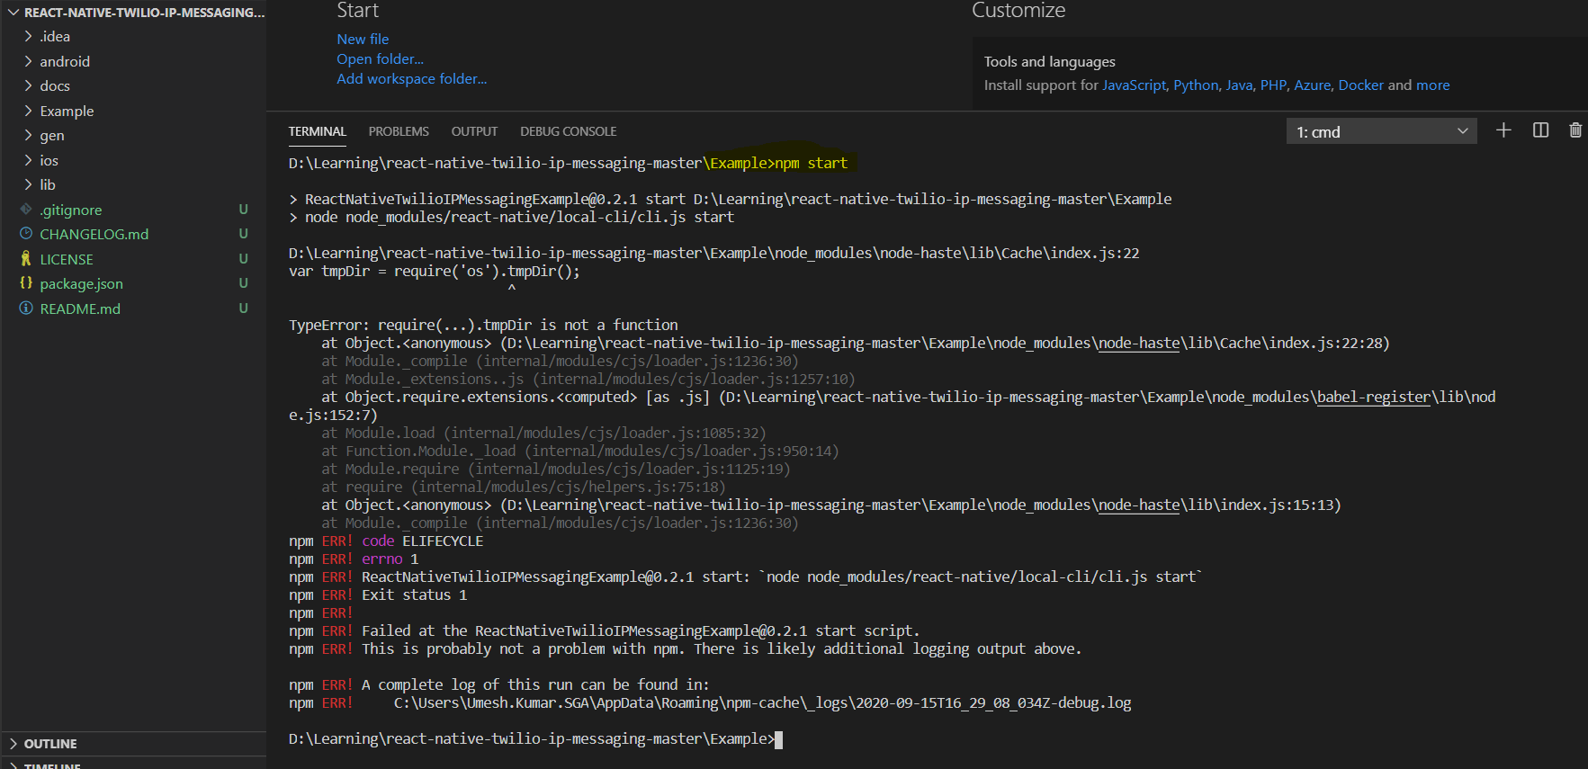
Task: Click the Docker tools link
Action: [1360, 85]
